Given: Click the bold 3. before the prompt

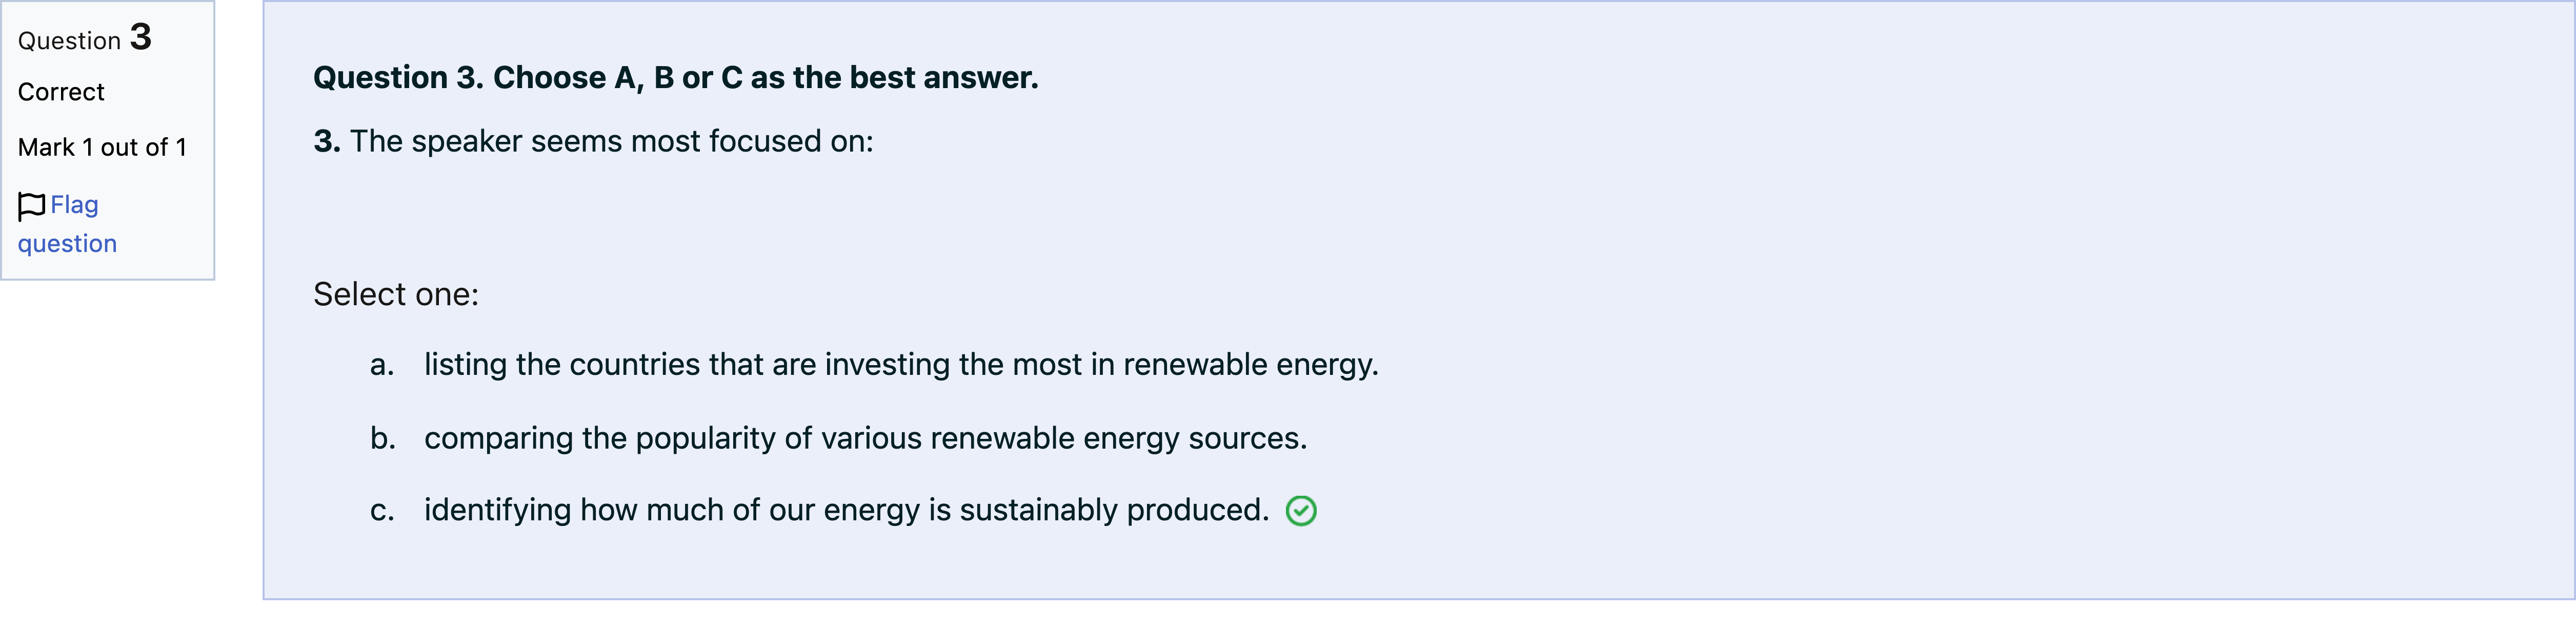Looking at the screenshot, I should (327, 142).
